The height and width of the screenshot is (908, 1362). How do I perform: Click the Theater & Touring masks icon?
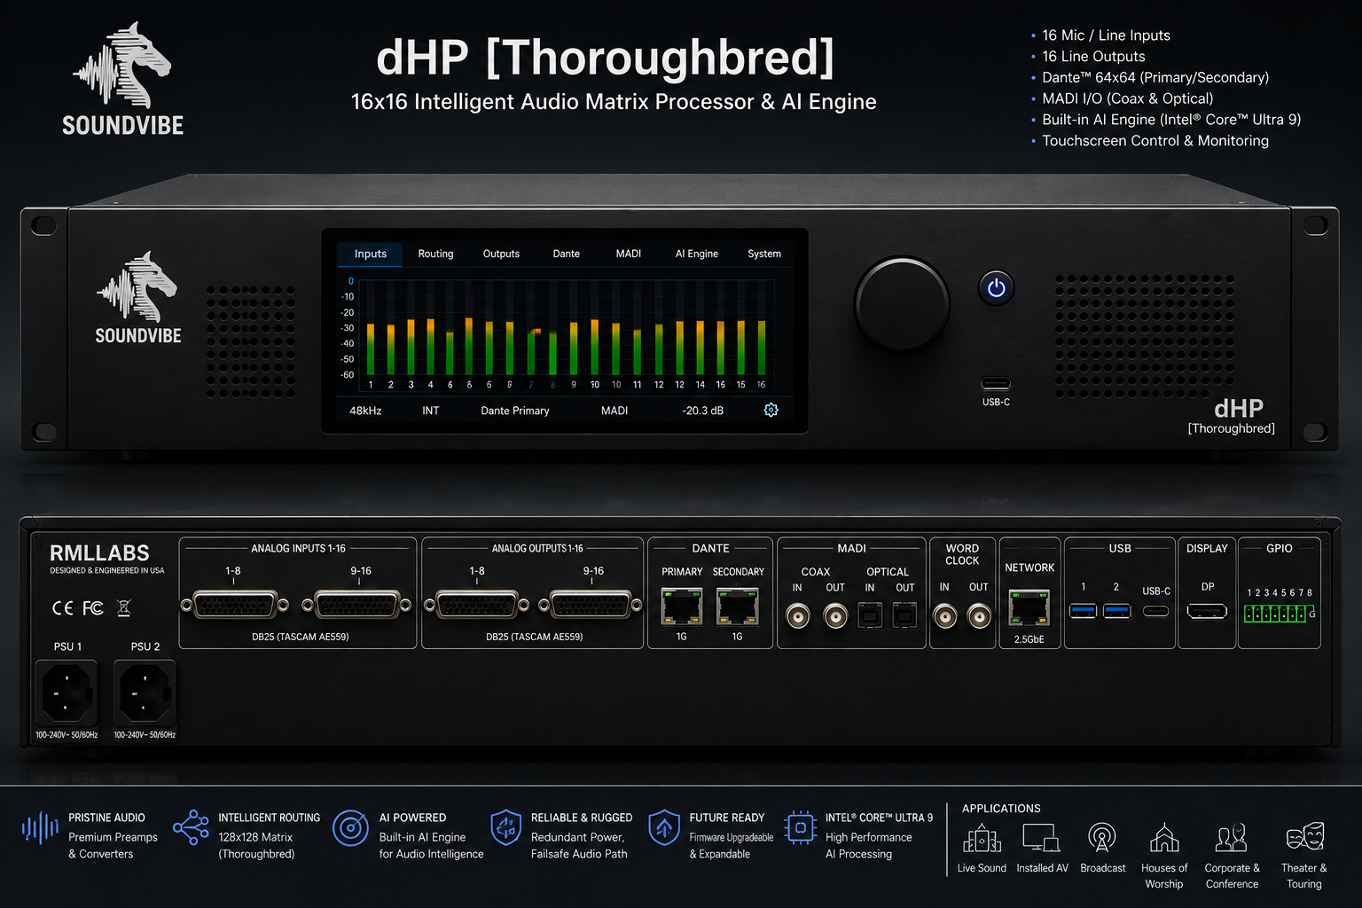(x=1304, y=836)
